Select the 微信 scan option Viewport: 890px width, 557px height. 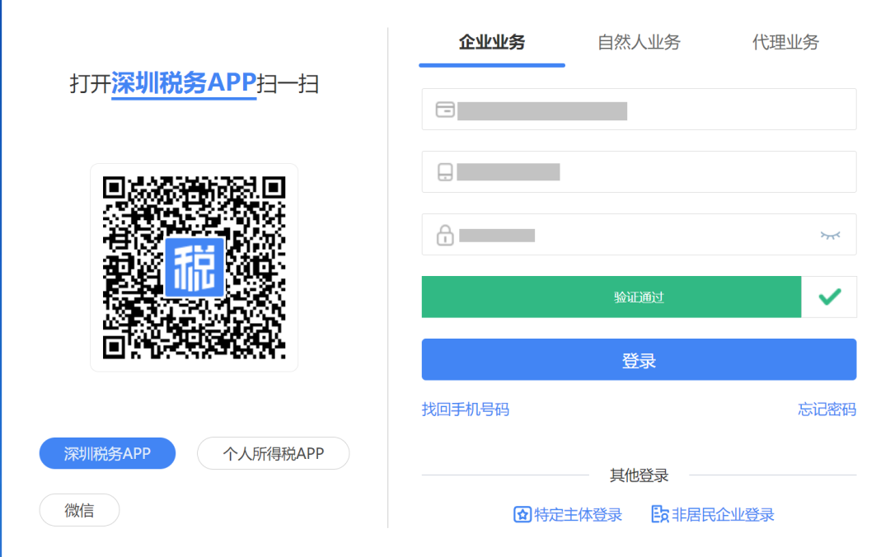click(79, 510)
